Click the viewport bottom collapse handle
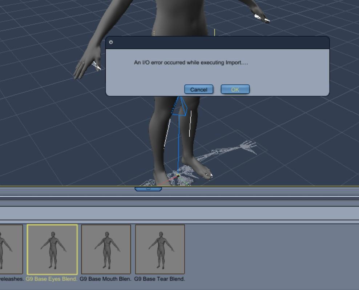This screenshot has width=359, height=290. tap(148, 189)
